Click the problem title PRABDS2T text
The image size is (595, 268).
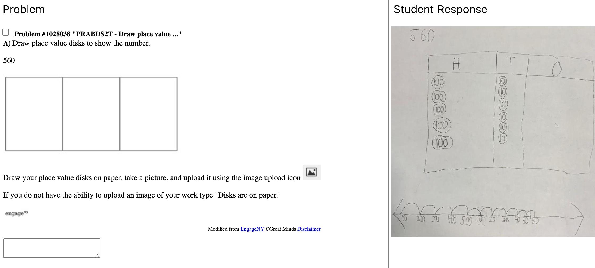pos(98,34)
